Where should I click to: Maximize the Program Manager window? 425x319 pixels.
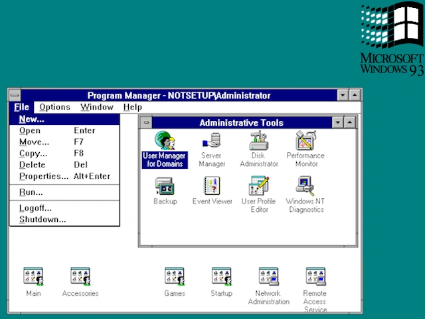pos(355,95)
